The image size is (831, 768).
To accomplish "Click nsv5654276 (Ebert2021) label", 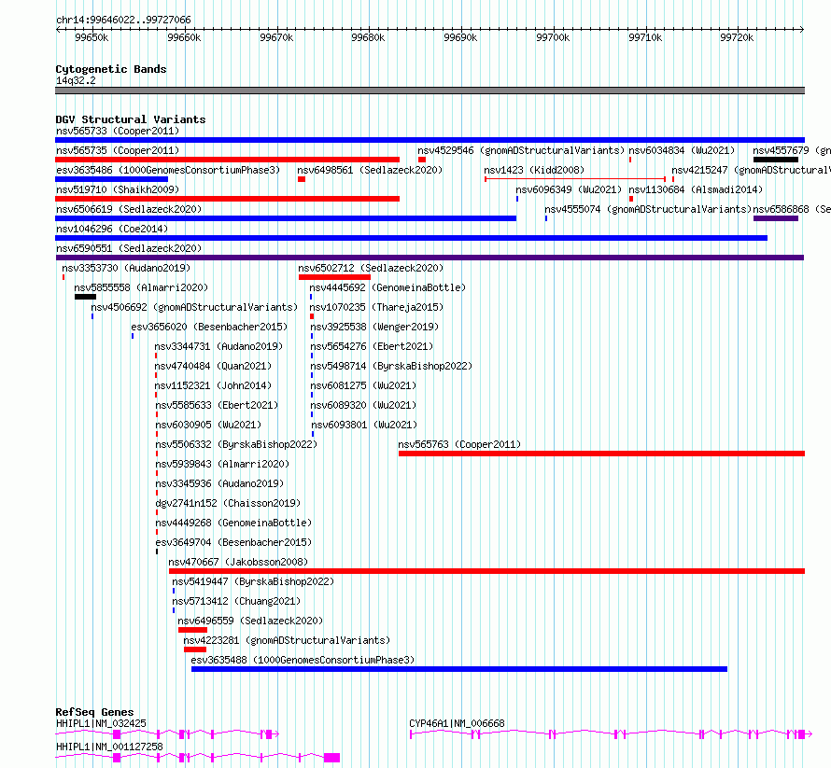I will pyautogui.click(x=372, y=346).
